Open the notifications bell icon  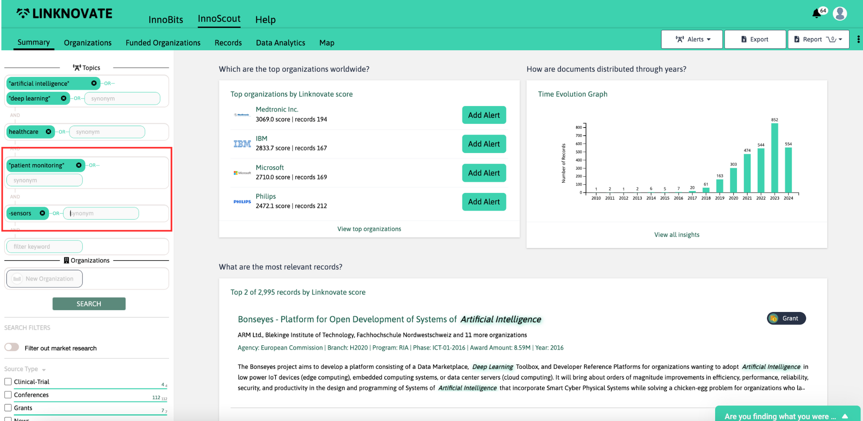coord(816,13)
